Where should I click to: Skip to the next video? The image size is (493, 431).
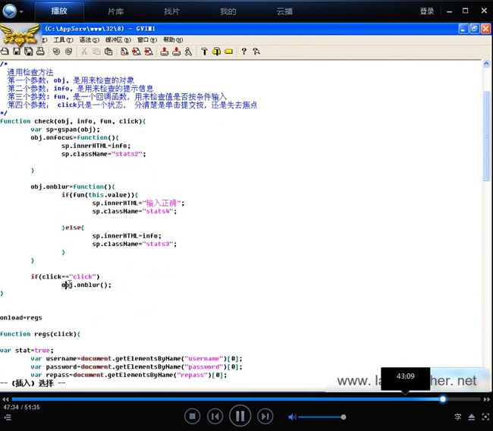[x=265, y=416]
